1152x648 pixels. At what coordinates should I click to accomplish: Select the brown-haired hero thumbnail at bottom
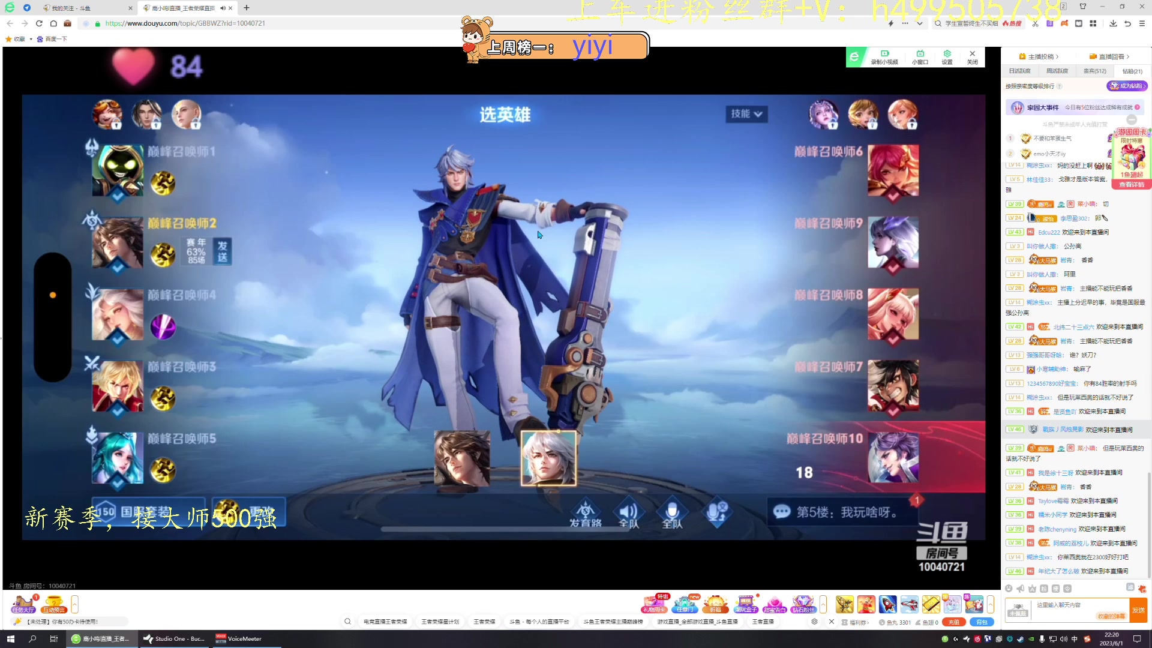click(x=462, y=458)
